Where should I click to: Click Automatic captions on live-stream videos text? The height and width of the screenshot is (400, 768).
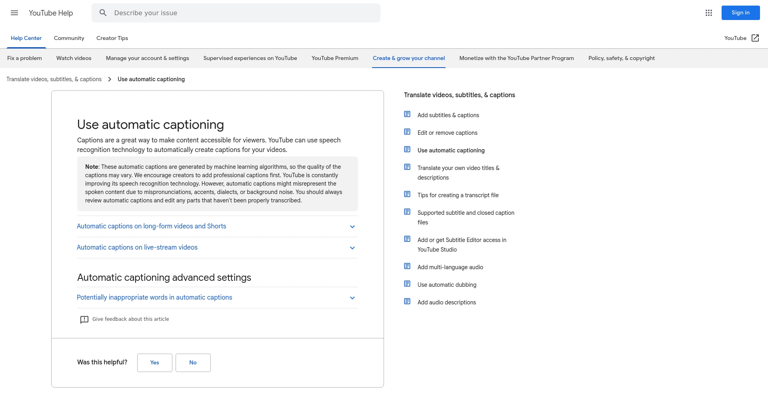click(137, 248)
